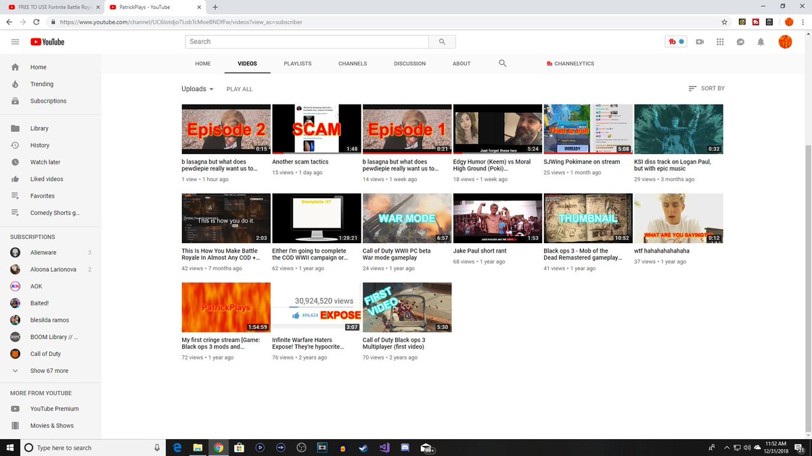This screenshot has width=812, height=456.
Task: Open the Sort by menu
Action: (x=706, y=88)
